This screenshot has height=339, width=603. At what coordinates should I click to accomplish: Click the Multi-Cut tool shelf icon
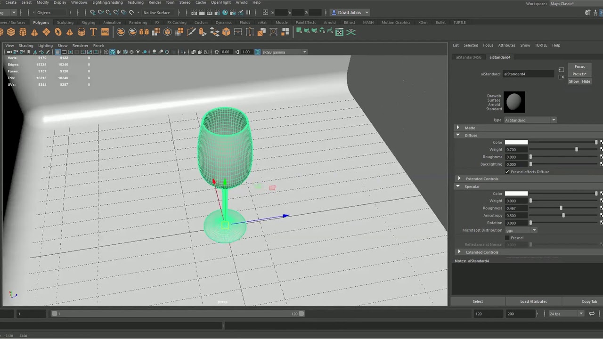[x=191, y=32]
